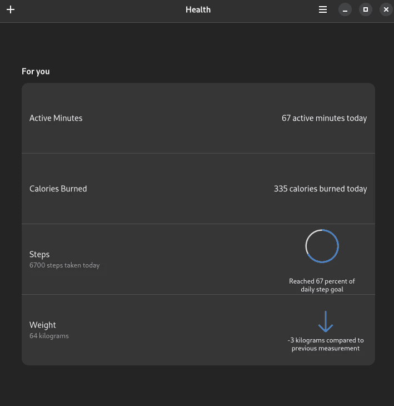Click 'Reached 67 percent of daily step goal'
Screen dimensions: 394x406
pos(322,285)
